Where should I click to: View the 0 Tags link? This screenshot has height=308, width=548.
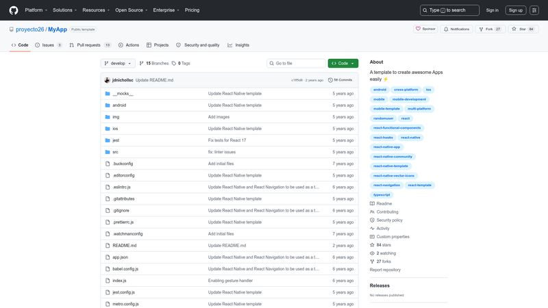click(x=181, y=63)
